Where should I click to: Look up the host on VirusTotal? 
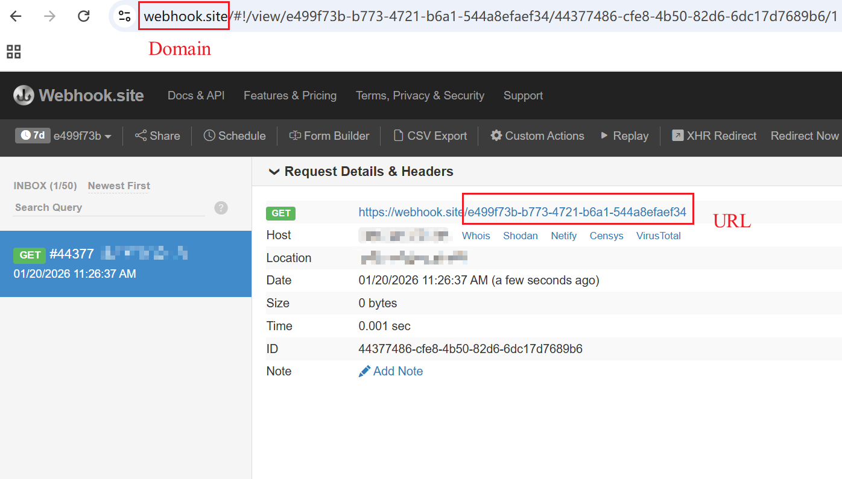pyautogui.click(x=658, y=236)
